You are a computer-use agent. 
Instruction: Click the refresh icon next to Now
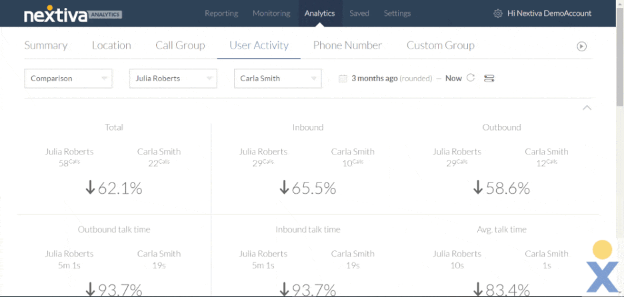click(x=471, y=78)
